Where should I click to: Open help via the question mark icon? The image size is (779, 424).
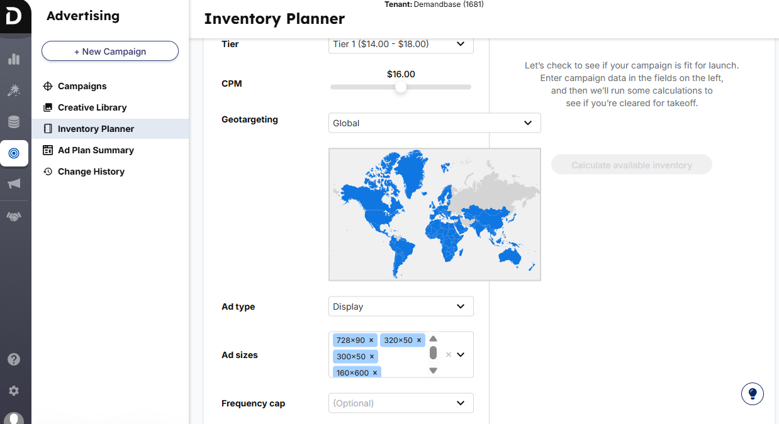(14, 359)
